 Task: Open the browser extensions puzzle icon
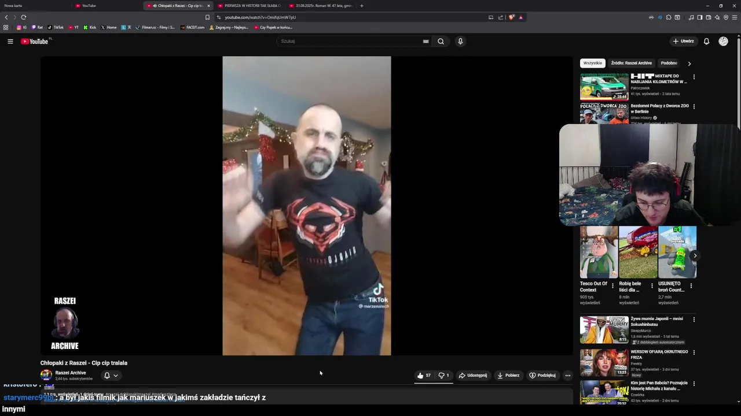(x=669, y=17)
